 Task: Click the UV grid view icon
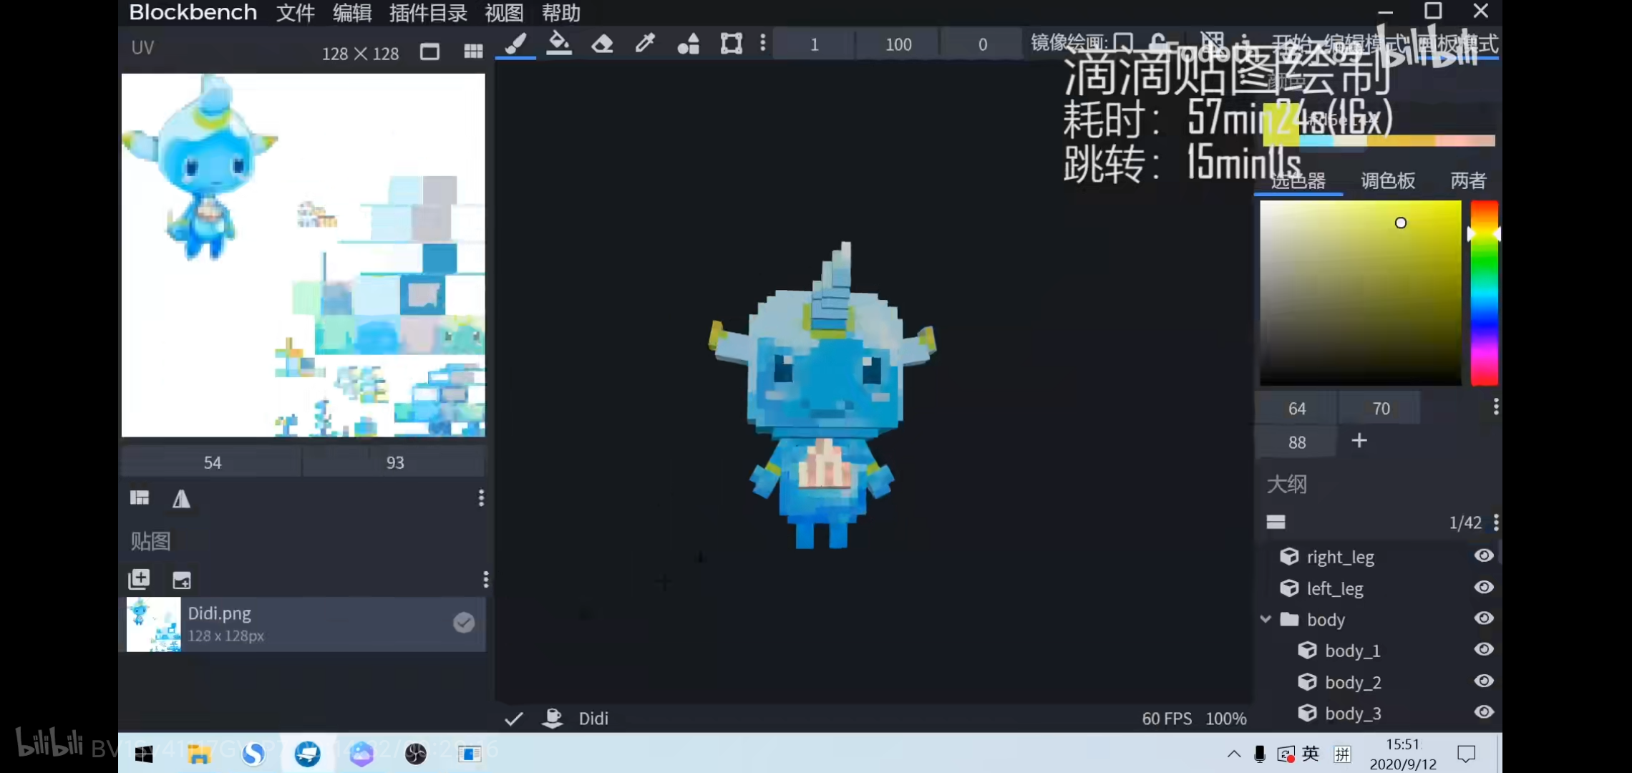click(x=473, y=52)
